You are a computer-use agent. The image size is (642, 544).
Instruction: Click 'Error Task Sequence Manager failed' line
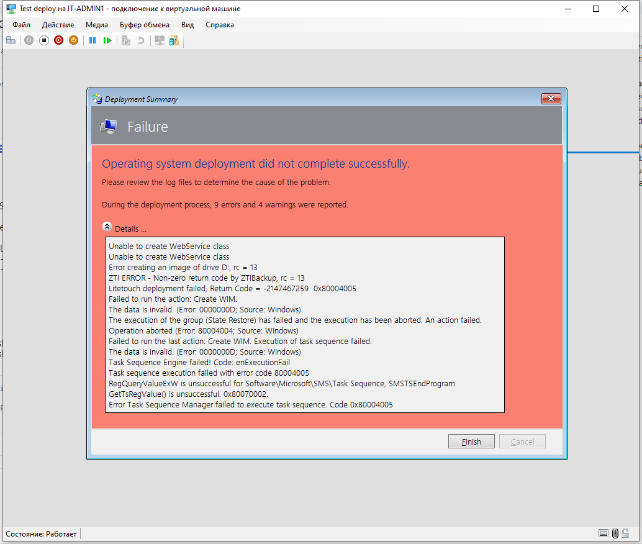pos(251,405)
